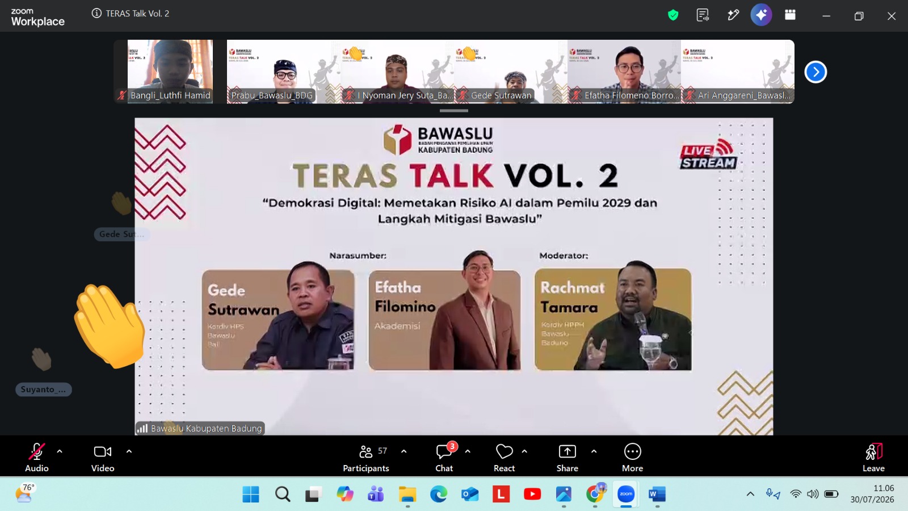Click the microphone tray icon
Viewport: 908px width, 511px height.
[773, 494]
